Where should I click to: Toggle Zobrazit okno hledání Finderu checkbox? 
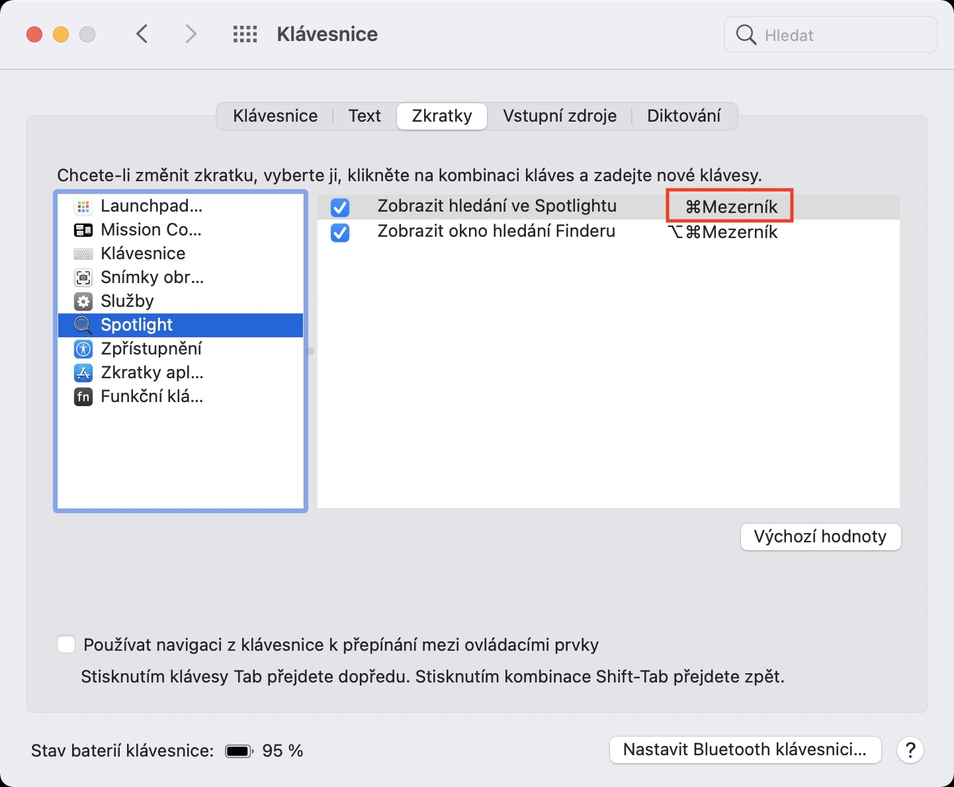tap(340, 233)
